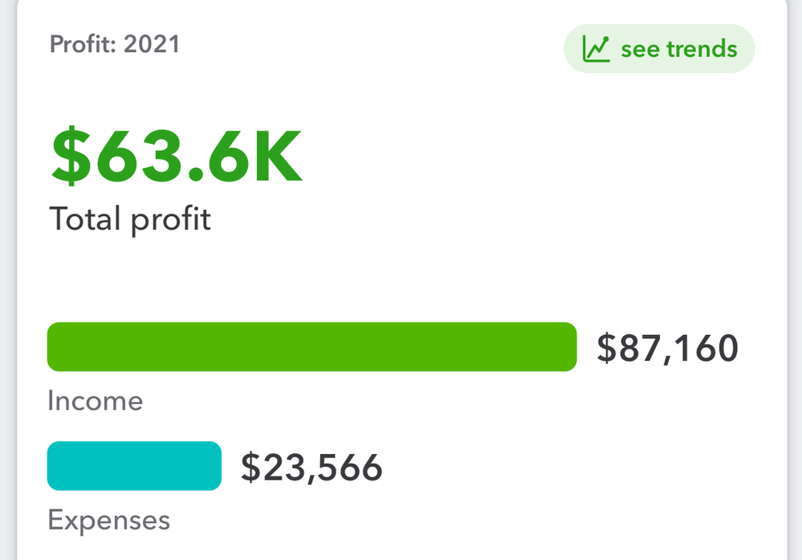This screenshot has width=802, height=560.
Task: Click the word "see" in the green pill
Action: click(x=640, y=49)
